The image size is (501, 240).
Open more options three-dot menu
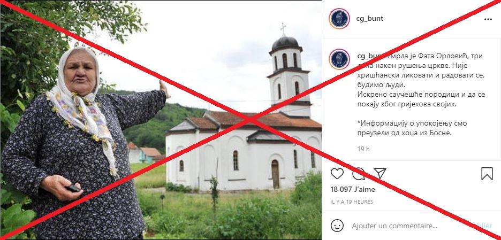tap(488, 19)
